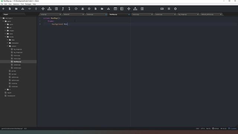Click the indent icon left of the up-arrow toolbar icon
Image resolution: width=238 pixels, height=134 pixels.
pos(56,9)
